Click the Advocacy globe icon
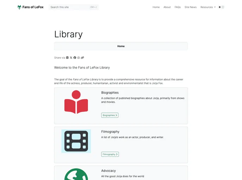242x180 pixels. pyautogui.click(x=76, y=174)
